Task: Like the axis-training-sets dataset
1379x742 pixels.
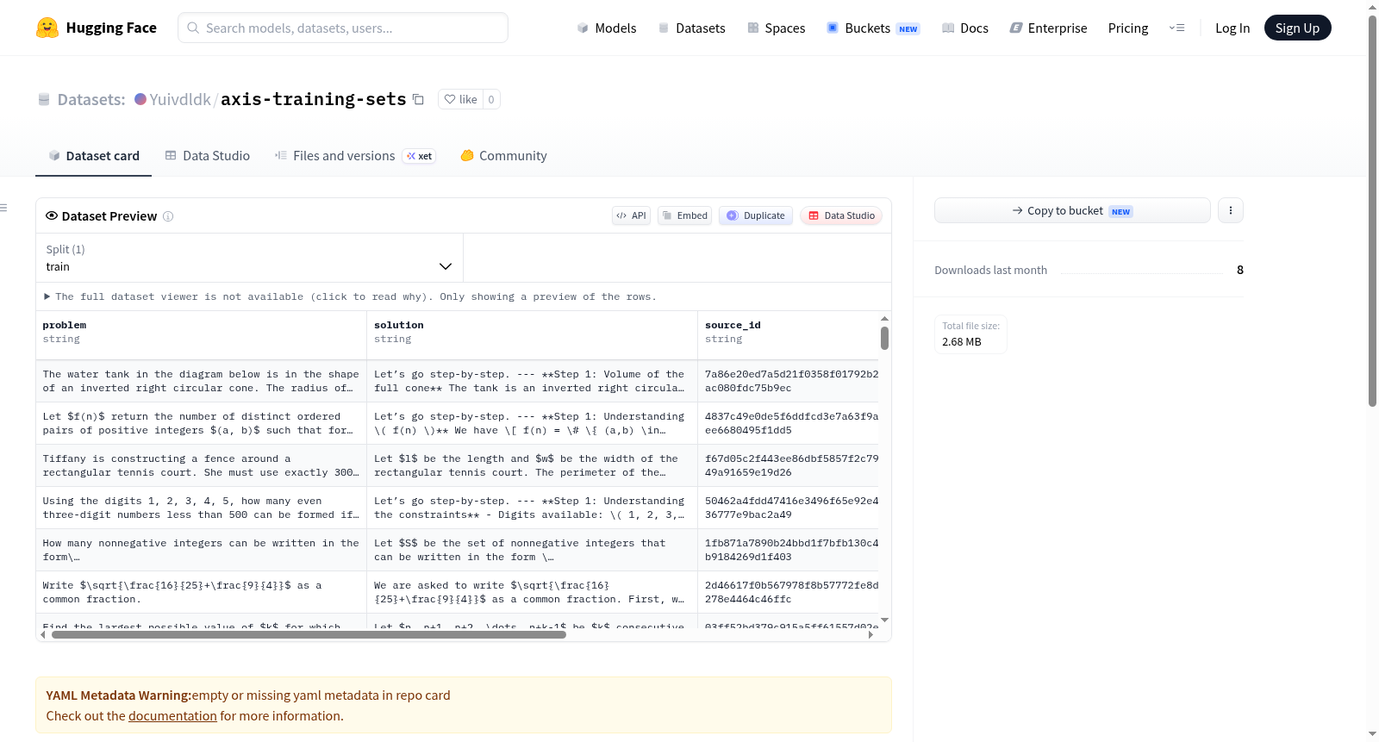Action: point(460,99)
